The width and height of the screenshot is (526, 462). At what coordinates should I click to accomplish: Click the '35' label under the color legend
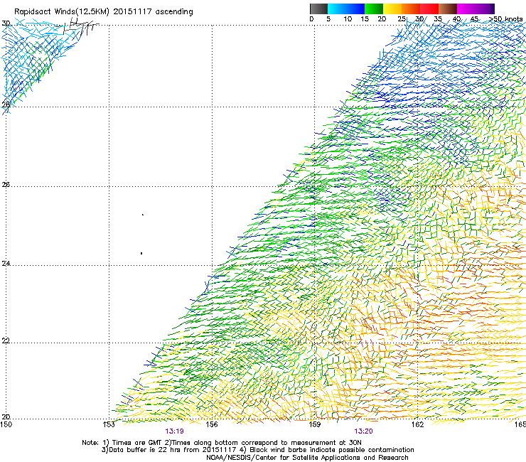point(438,19)
